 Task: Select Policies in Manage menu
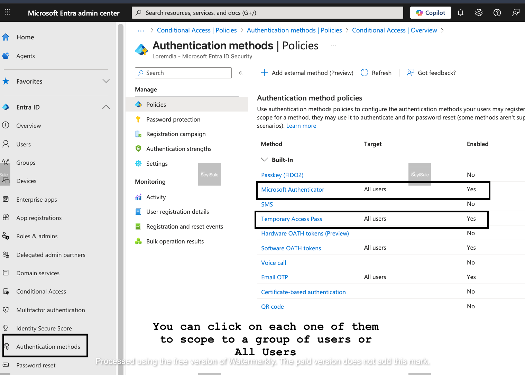(187, 104)
